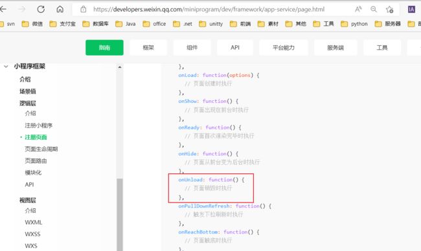Screen dimensions: 421x251
Task: Open 介绍 under 视图层
Action: pos(30,210)
